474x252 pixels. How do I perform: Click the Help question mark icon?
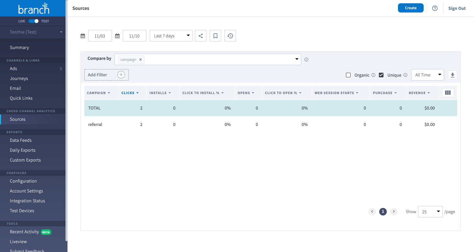click(x=434, y=8)
